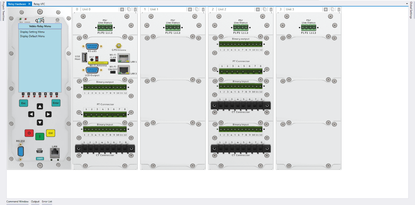Click Unit 0 Binary input terminal block
The image size is (415, 205).
tap(105, 129)
